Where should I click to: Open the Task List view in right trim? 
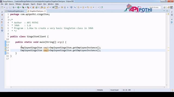(172, 15)
